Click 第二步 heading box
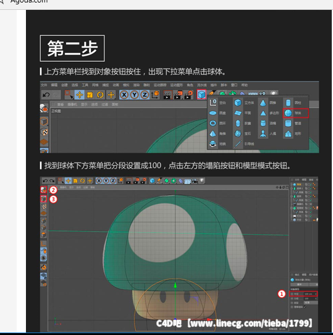This screenshot has width=333, height=335. (72, 48)
